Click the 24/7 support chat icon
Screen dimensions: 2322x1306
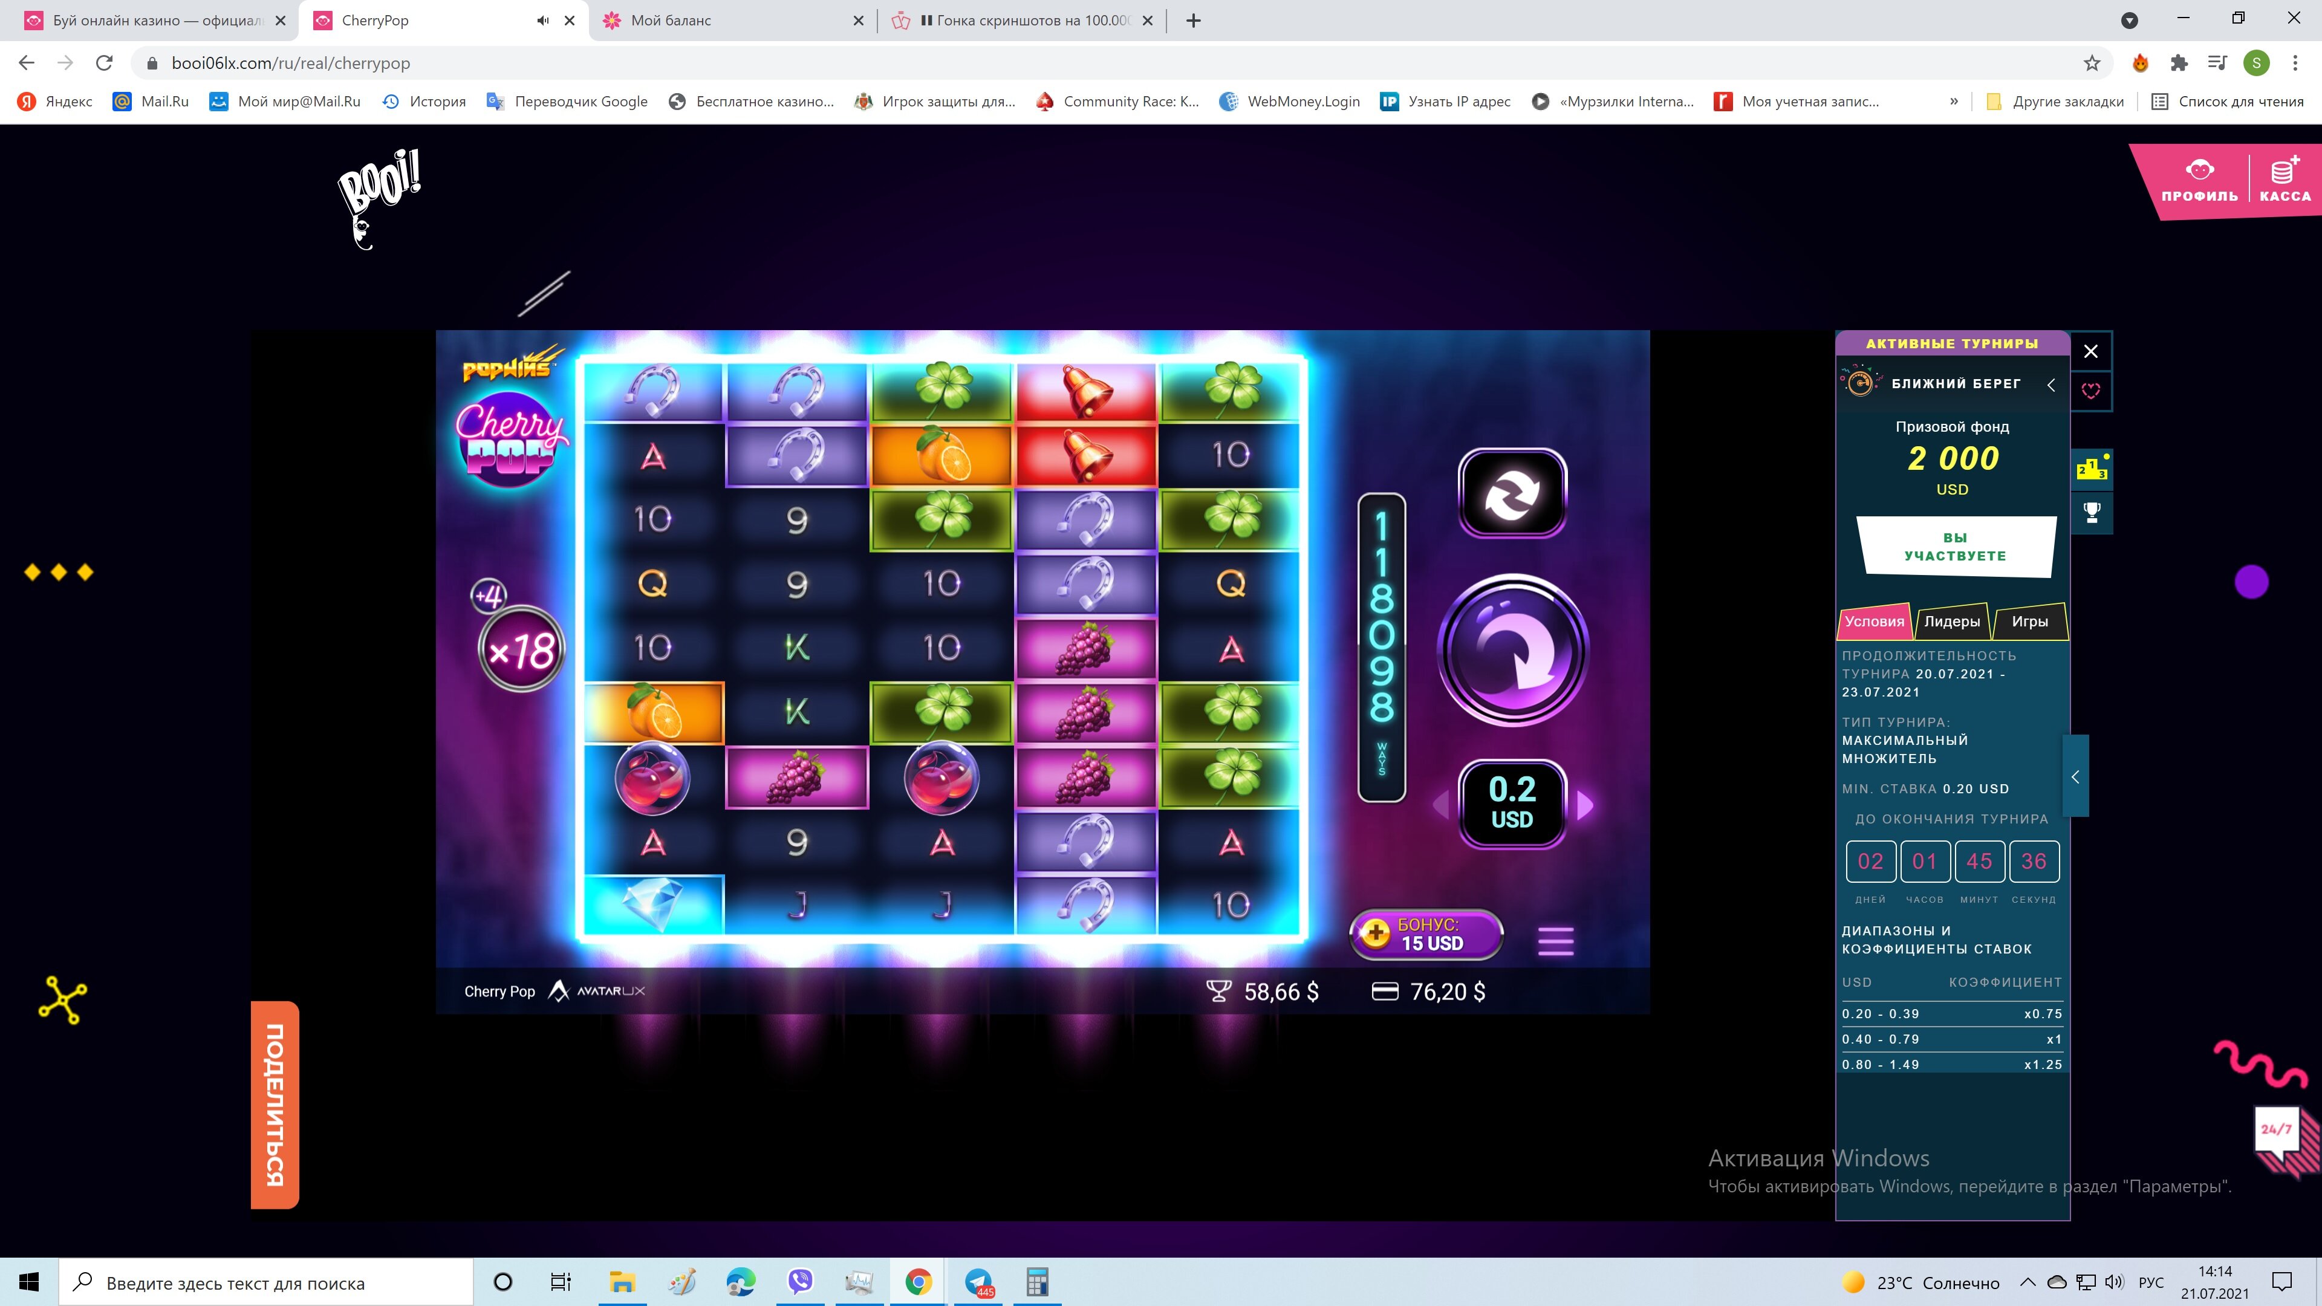coord(2278,1129)
